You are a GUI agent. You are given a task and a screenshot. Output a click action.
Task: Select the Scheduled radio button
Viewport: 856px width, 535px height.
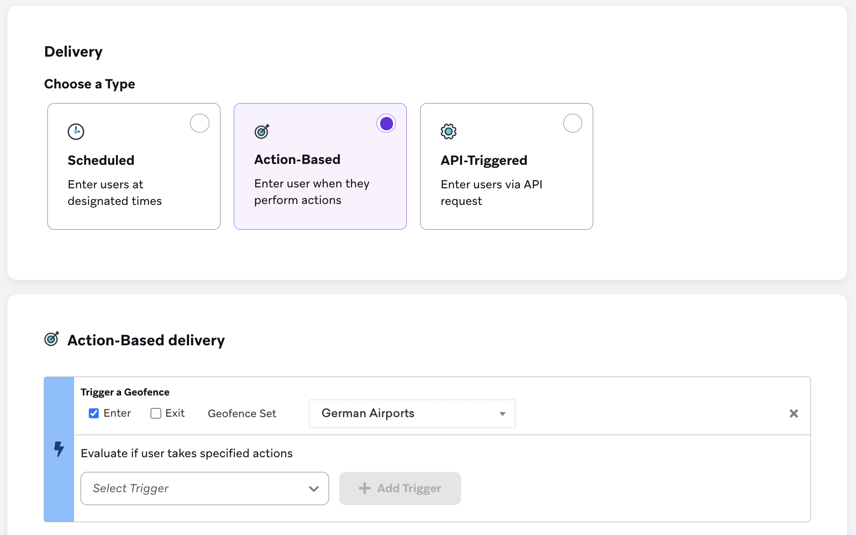tap(200, 123)
